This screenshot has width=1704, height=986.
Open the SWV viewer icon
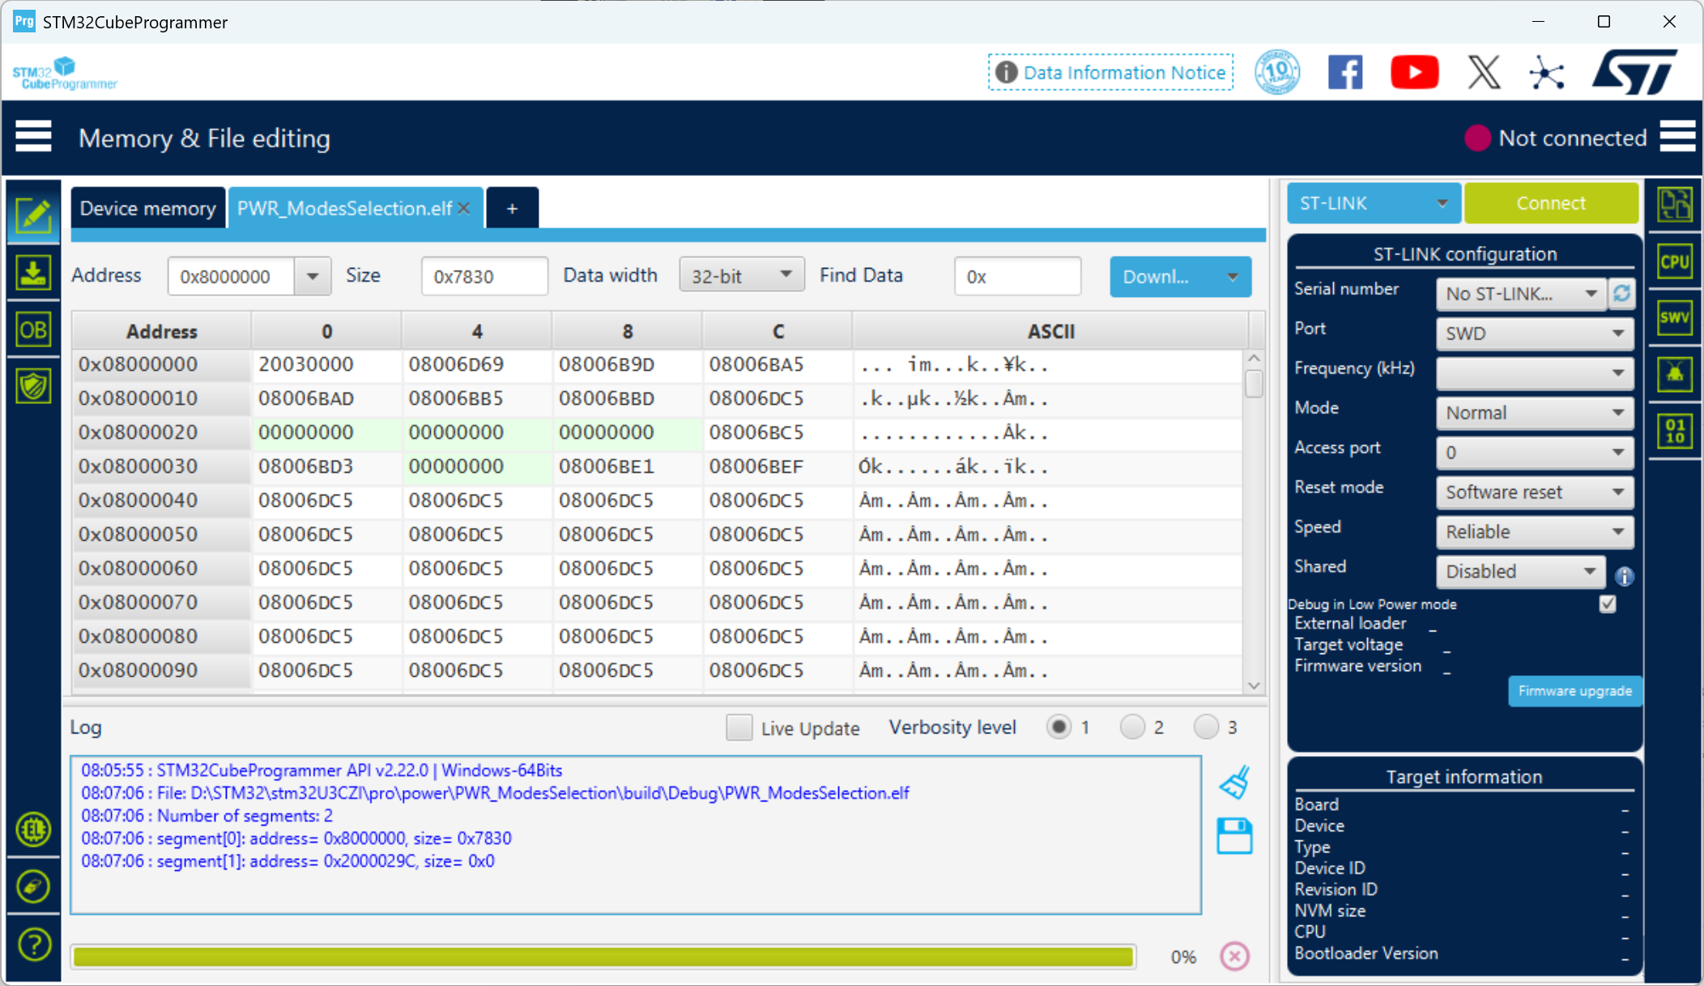pyautogui.click(x=1675, y=317)
